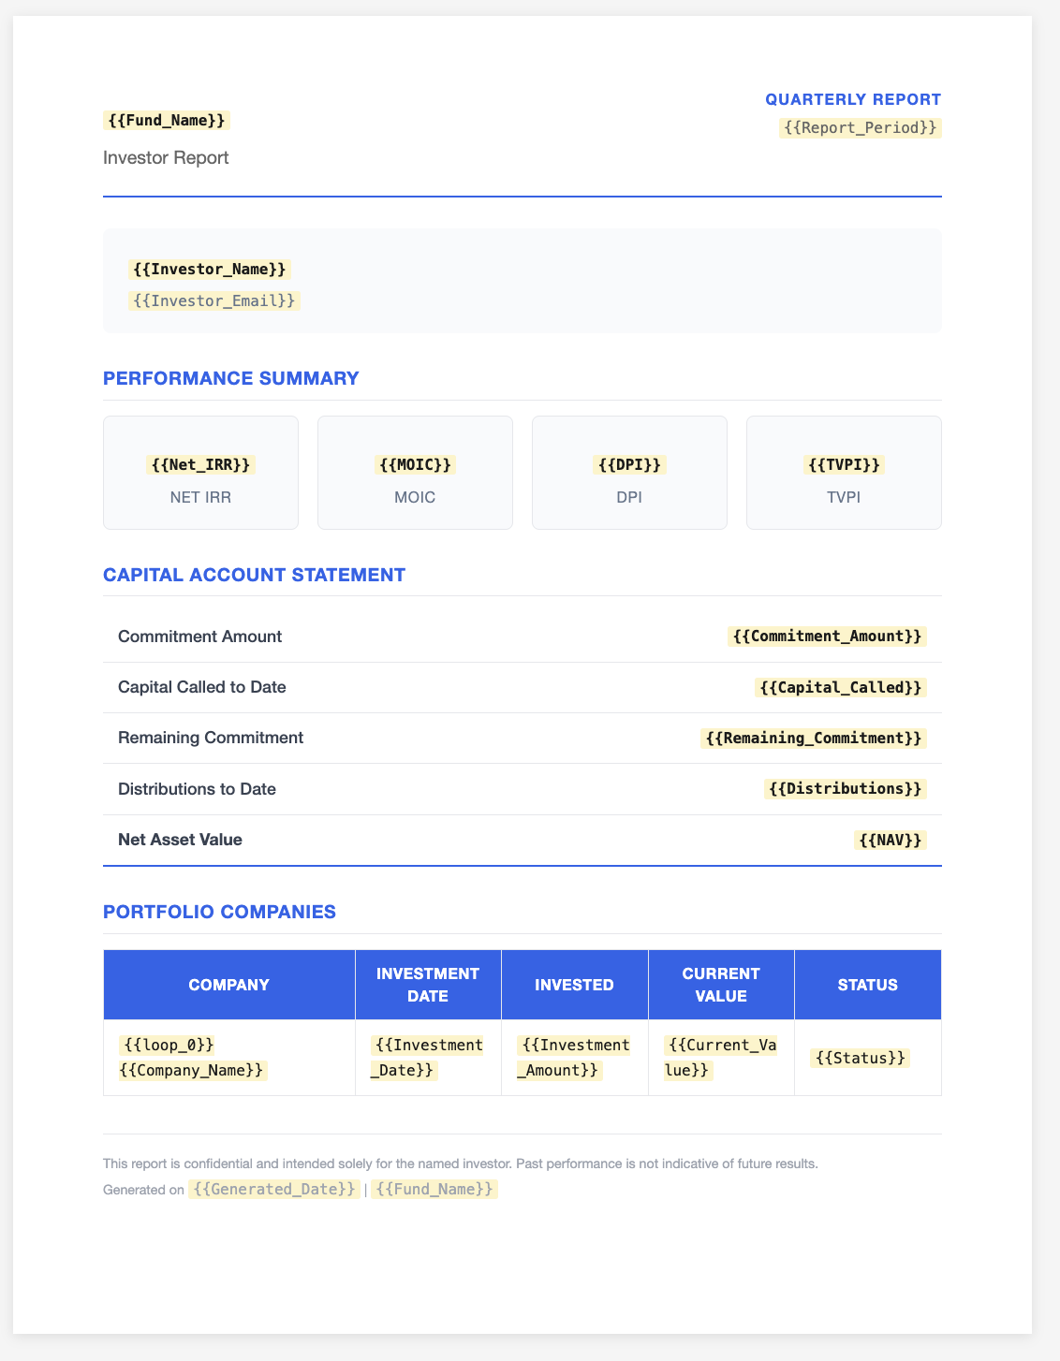Select the {{Status}} cell placeholder

(860, 1058)
